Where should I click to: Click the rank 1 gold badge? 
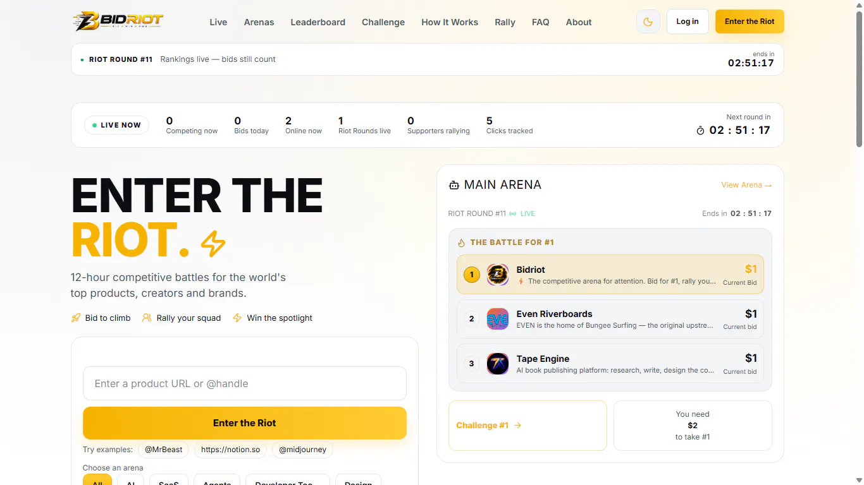pos(471,275)
